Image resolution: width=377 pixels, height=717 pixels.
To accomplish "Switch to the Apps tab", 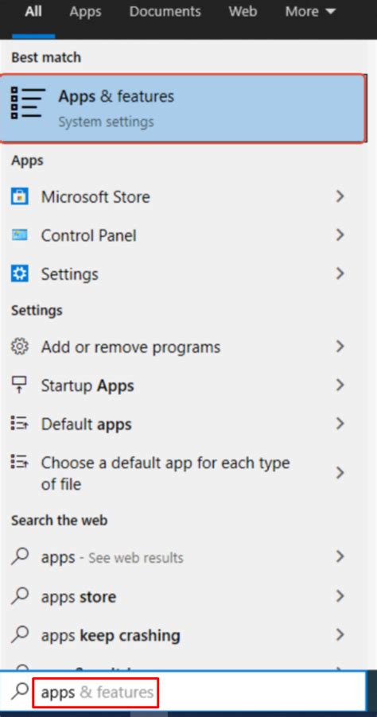I will [x=84, y=11].
